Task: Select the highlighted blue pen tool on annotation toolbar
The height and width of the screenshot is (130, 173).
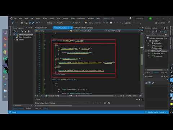Action: pyautogui.click(x=172, y=80)
